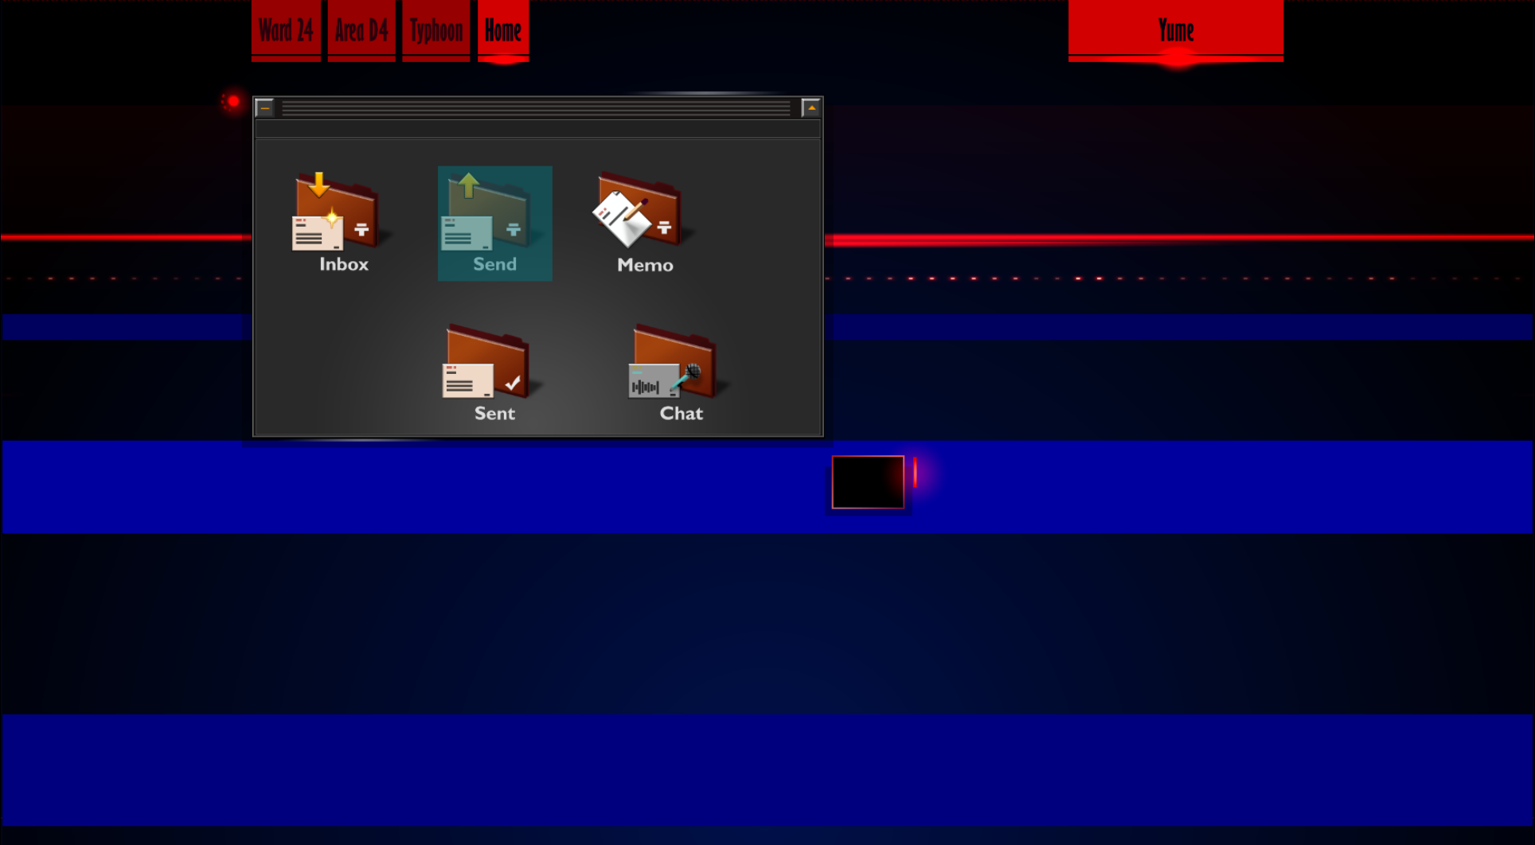This screenshot has height=845, width=1535.
Task: Click the Inbox text label
Action: pos(344,264)
